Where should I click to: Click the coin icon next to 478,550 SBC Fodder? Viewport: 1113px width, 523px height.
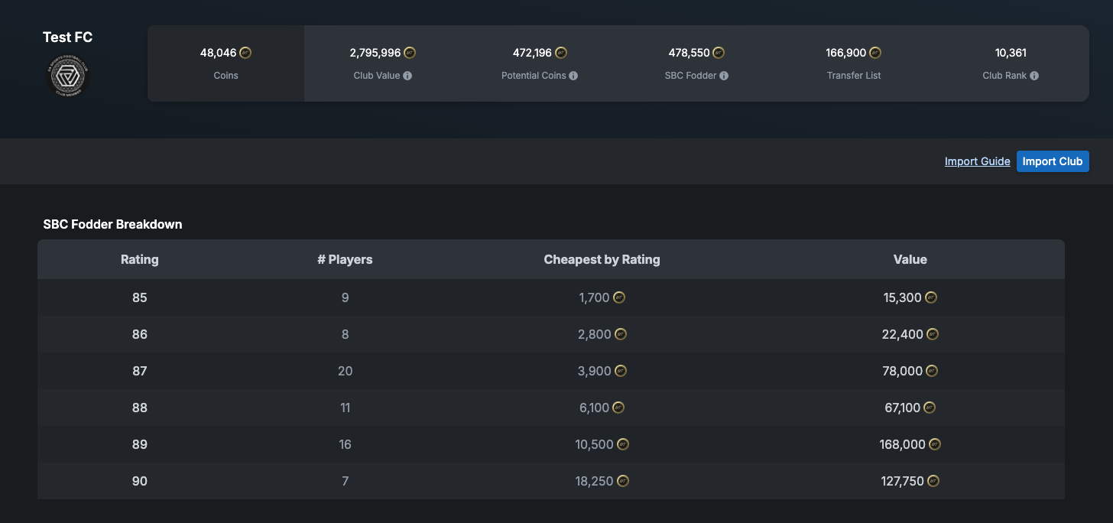(x=717, y=52)
